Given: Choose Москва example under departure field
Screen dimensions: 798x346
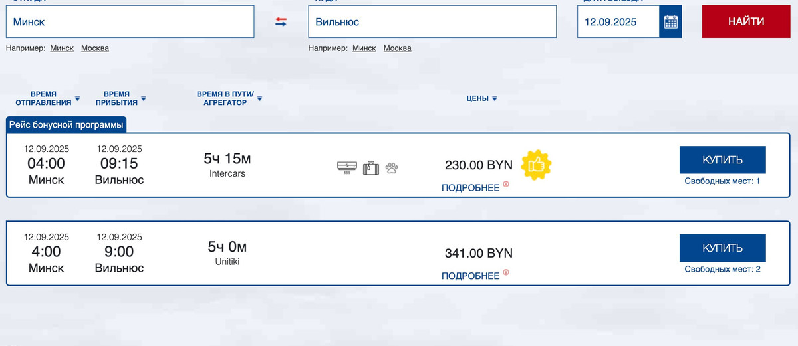Looking at the screenshot, I should point(95,48).
